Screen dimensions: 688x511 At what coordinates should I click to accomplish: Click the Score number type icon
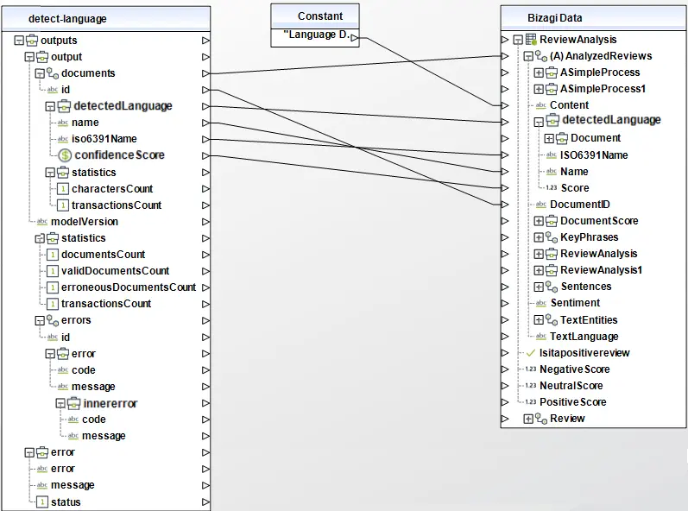[x=552, y=187]
